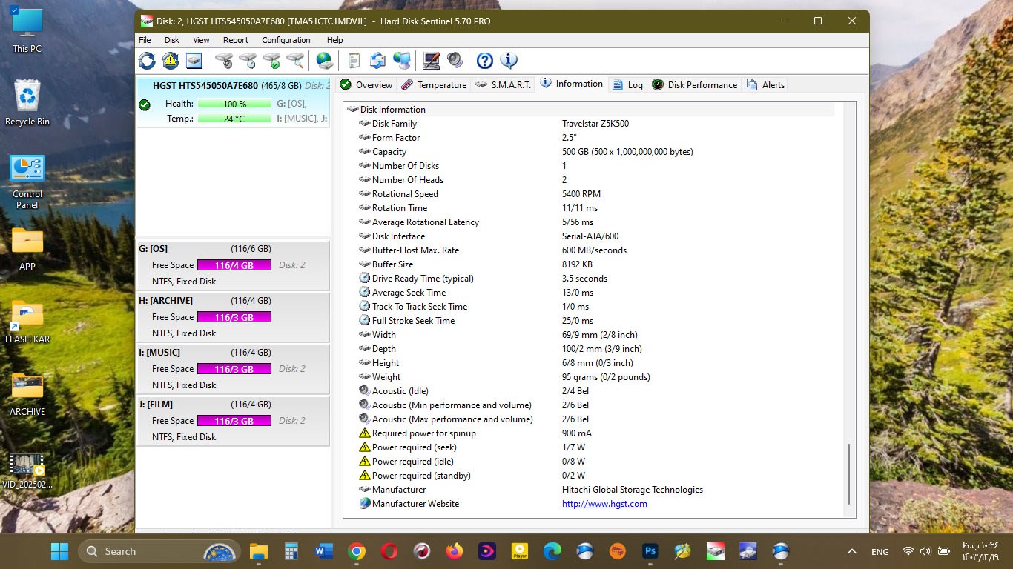Click the blue question mark Help icon
Screen dimensions: 1013x569
click(484, 61)
